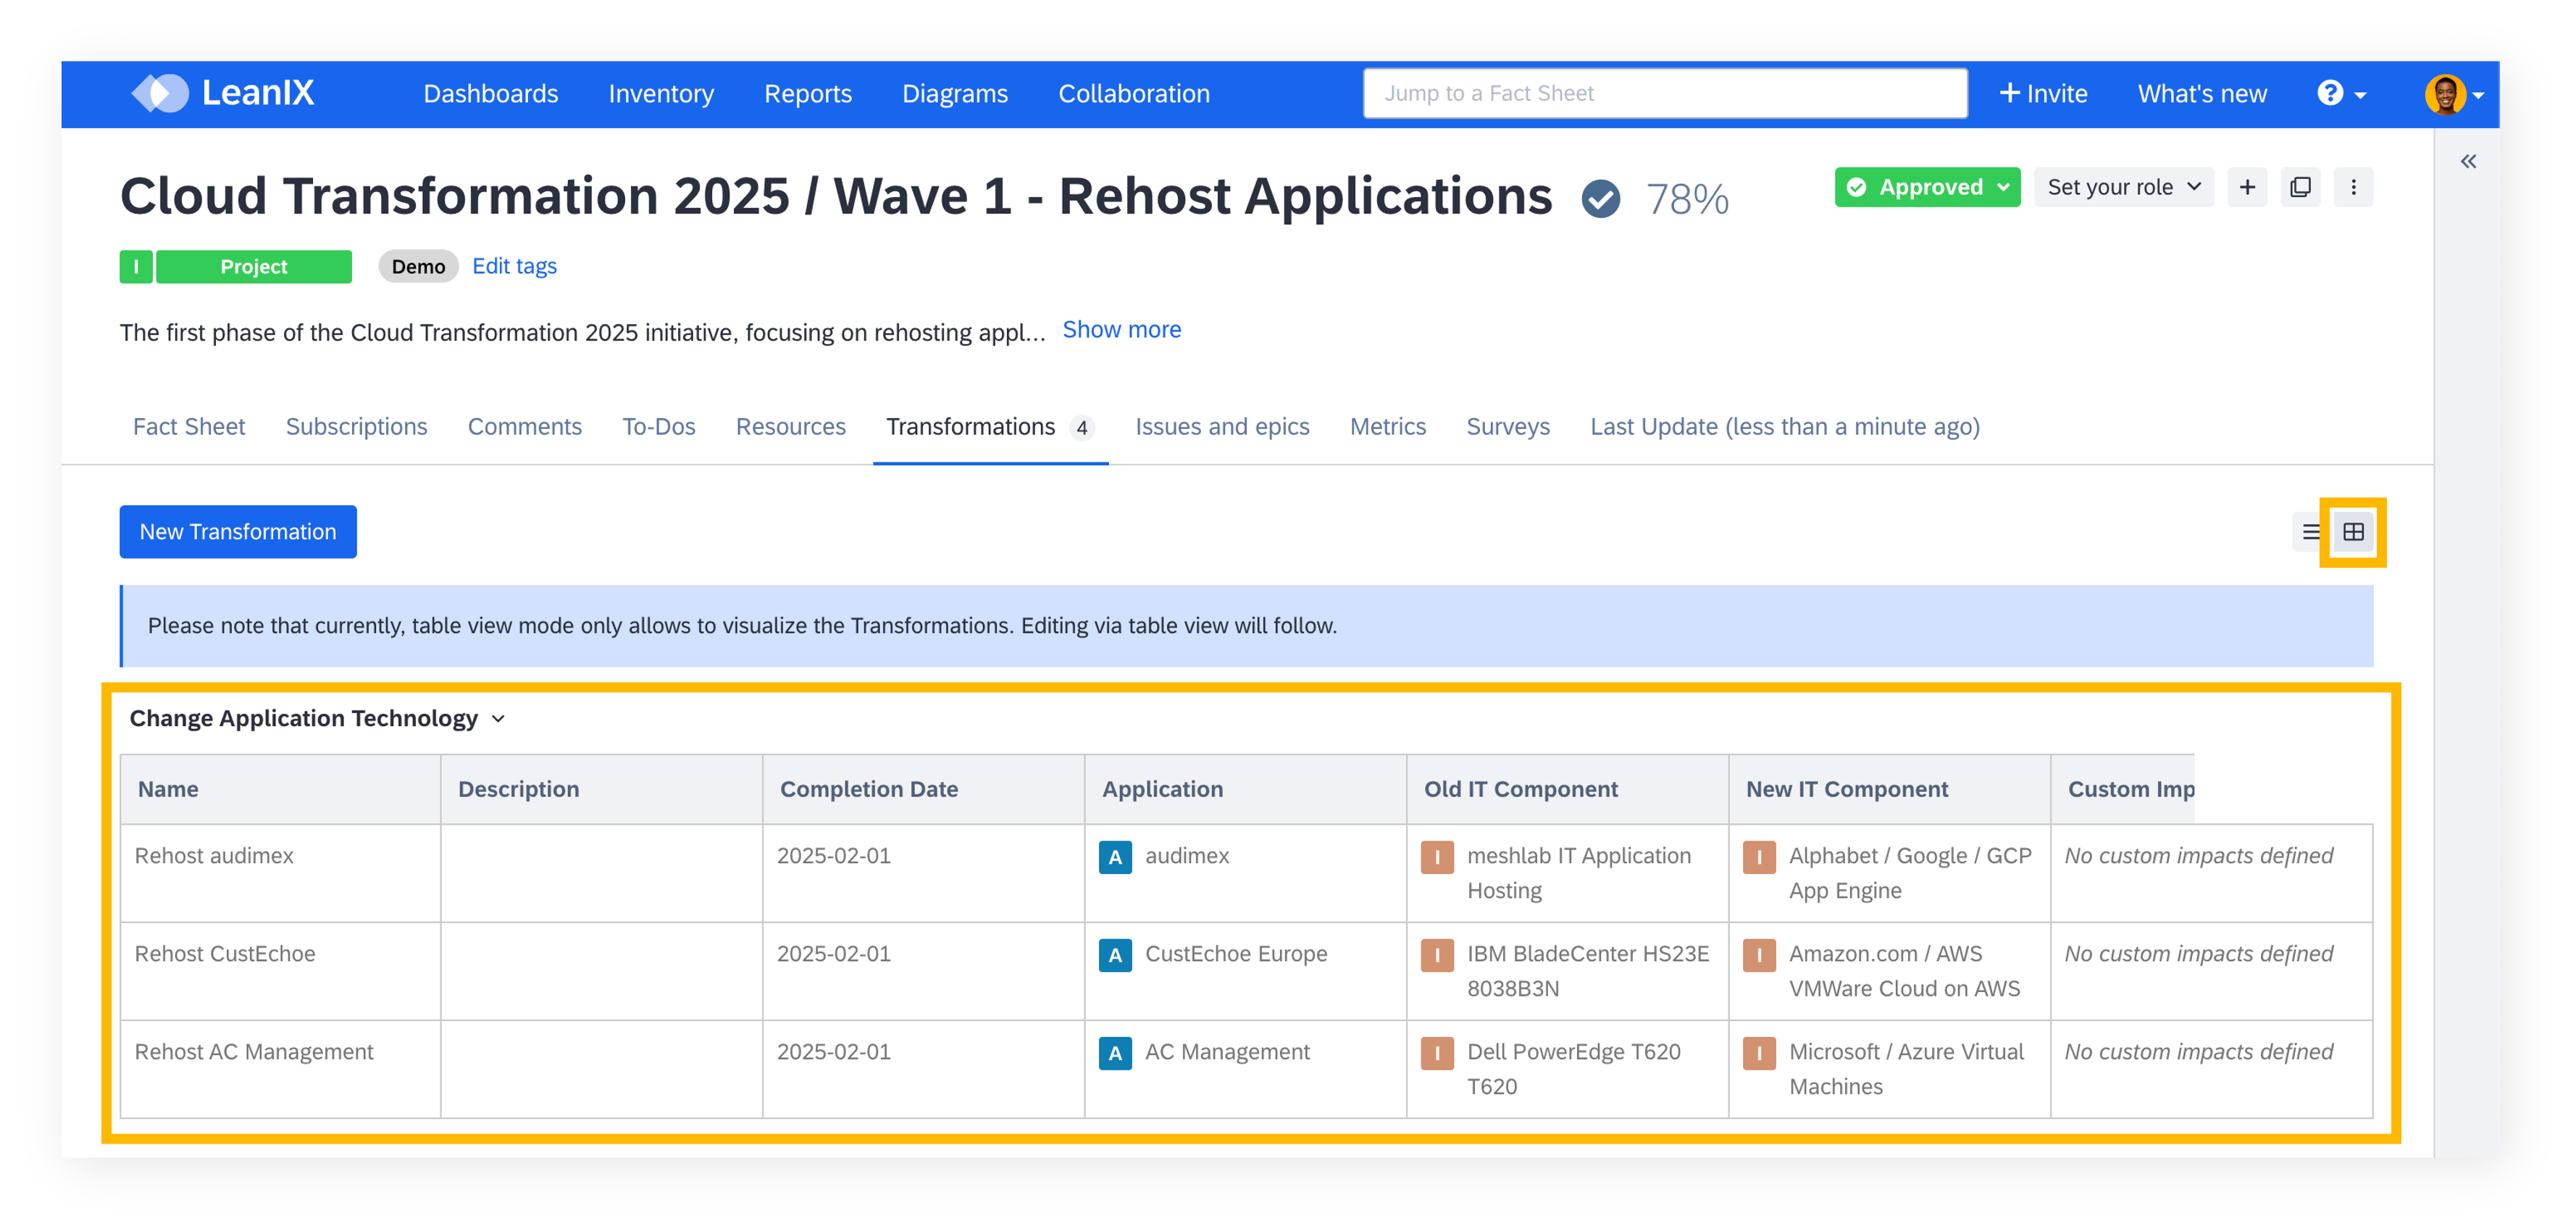Click the Microsoft Azure Virtual Machines icon

[1759, 1053]
